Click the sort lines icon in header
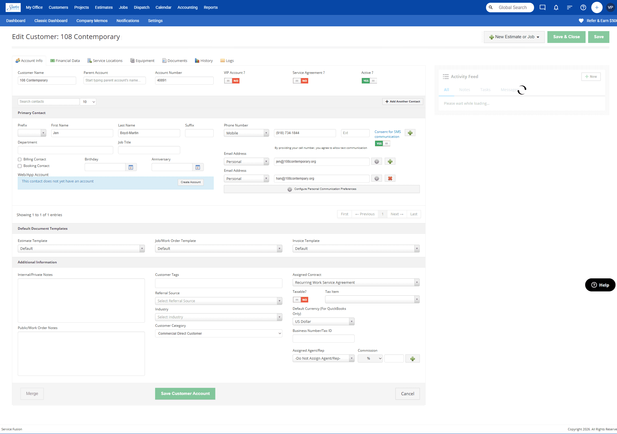617x434 pixels. click(569, 7)
